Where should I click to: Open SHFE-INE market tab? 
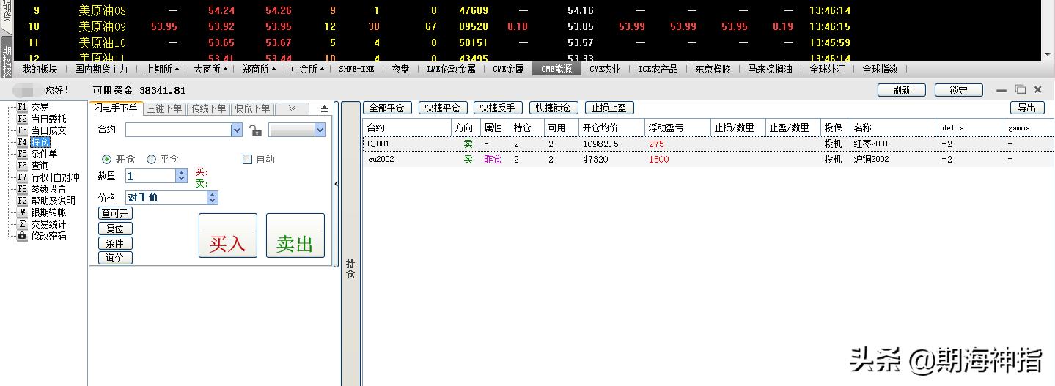[356, 69]
